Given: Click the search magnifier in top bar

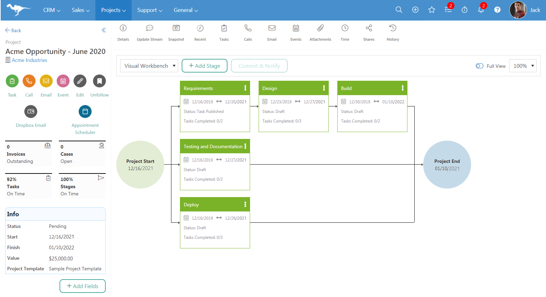Looking at the screenshot, I should tap(399, 10).
